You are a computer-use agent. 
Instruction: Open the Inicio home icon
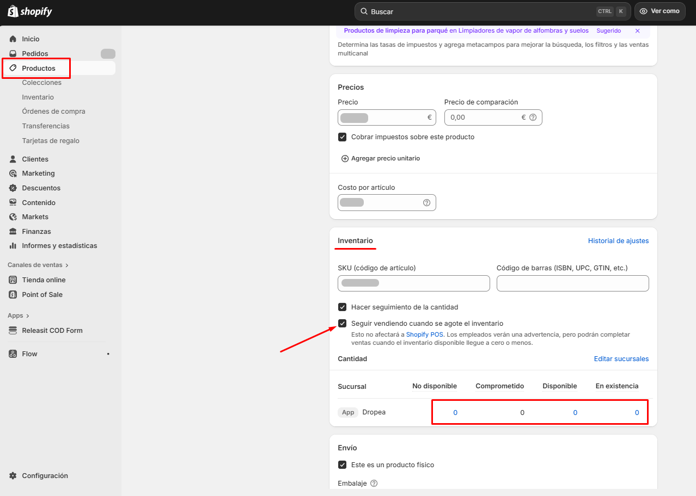click(x=13, y=39)
